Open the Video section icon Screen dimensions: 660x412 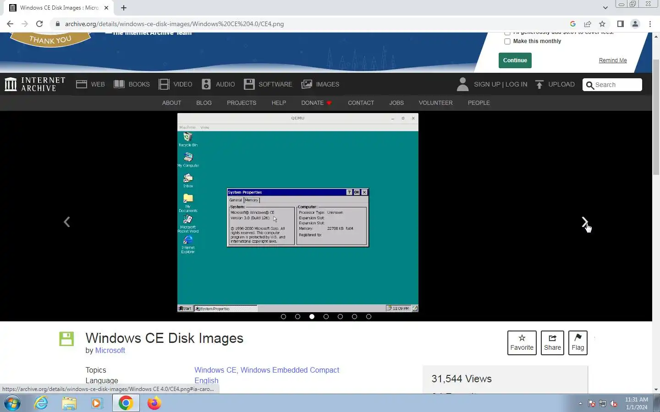(164, 84)
